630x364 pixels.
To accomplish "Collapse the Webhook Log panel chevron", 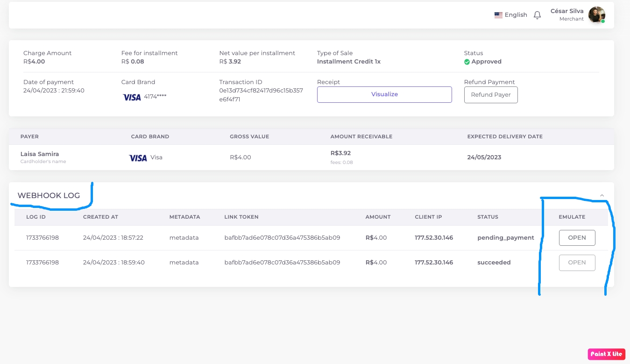I will [x=602, y=195].
